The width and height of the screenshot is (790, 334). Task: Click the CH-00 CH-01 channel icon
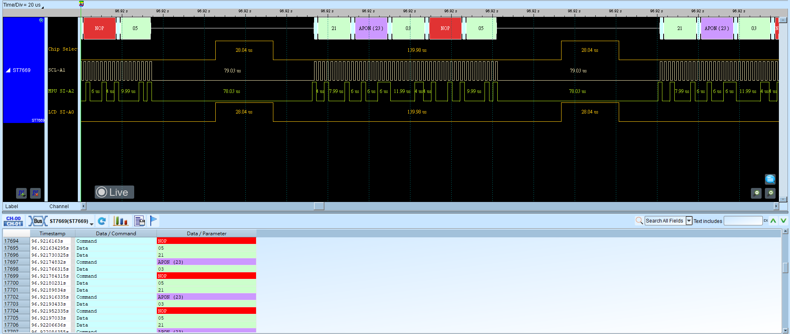tap(14, 221)
